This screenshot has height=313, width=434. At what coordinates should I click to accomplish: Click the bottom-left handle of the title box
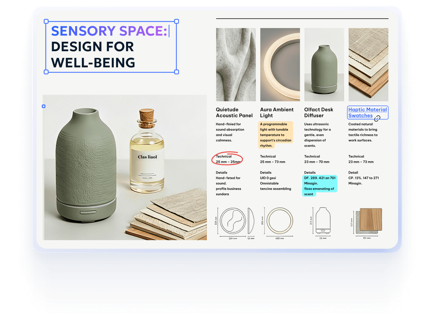point(46,72)
